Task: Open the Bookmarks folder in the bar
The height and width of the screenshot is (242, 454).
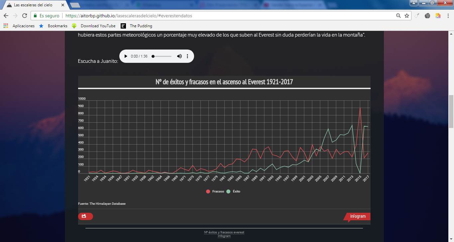Action: 53,26
